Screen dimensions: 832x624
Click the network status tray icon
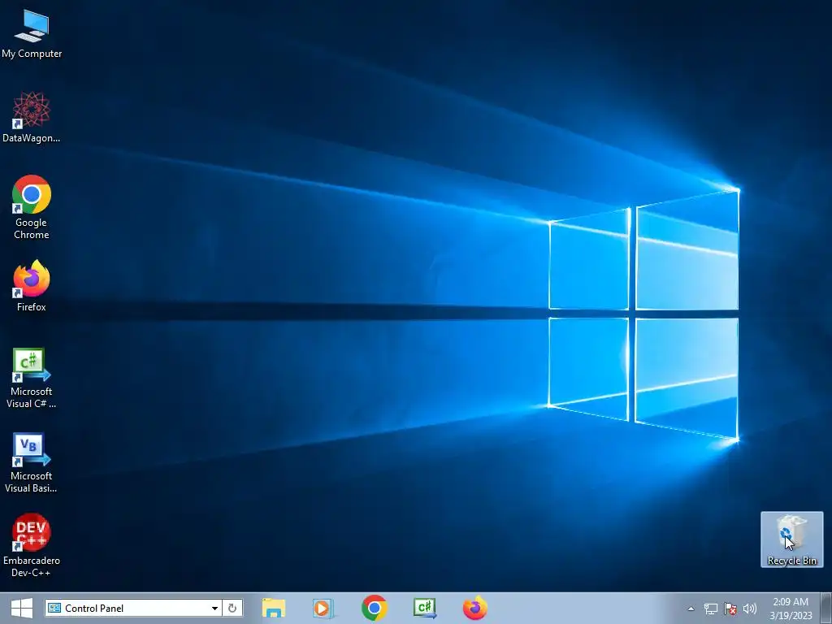[x=710, y=609]
